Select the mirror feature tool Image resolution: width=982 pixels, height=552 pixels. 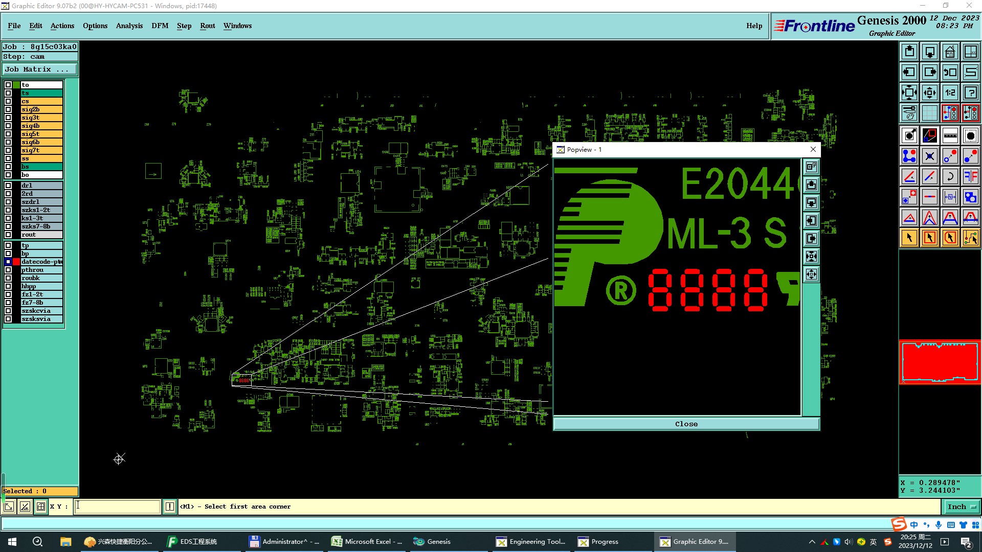tap(970, 176)
